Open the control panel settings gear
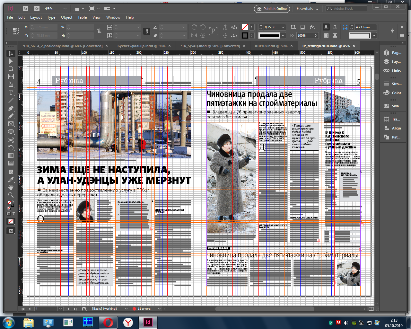411x329 pixels. point(402,27)
